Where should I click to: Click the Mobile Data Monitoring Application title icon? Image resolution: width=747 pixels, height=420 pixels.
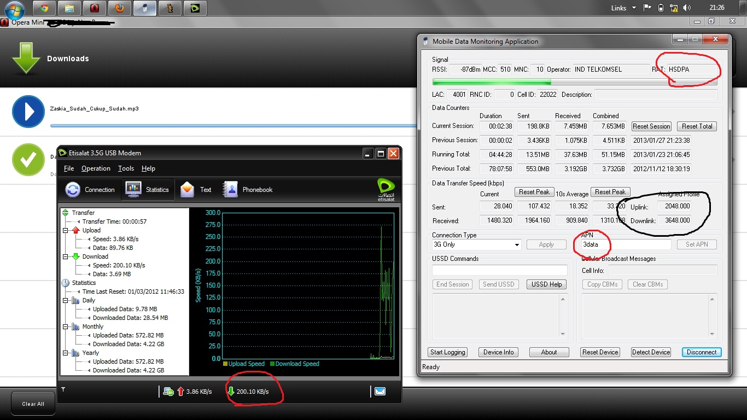point(427,42)
